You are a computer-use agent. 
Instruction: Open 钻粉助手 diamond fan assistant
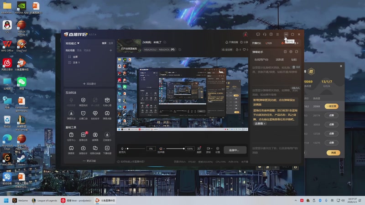(x=95, y=115)
